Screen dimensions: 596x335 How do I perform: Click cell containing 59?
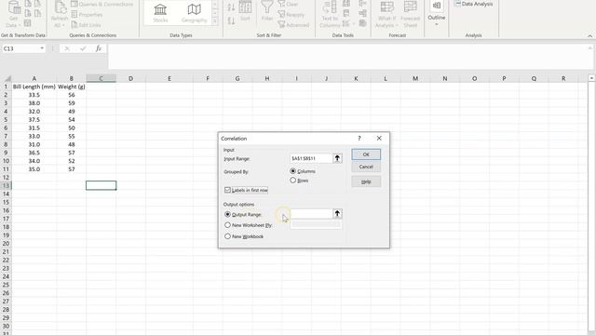71,103
